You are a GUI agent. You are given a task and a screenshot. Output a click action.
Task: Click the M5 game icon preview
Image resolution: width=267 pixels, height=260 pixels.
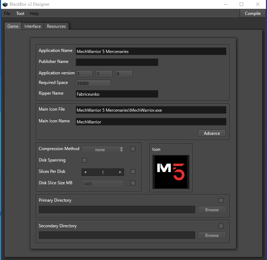point(171,172)
